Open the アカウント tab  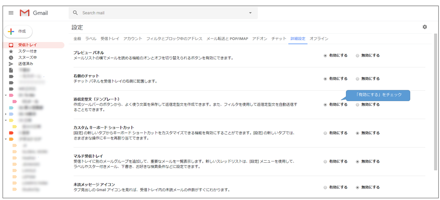[x=133, y=39]
